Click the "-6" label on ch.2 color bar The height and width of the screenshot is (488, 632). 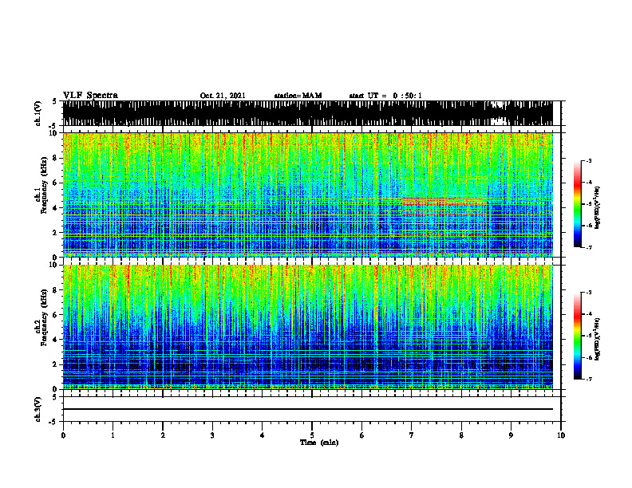click(x=588, y=357)
